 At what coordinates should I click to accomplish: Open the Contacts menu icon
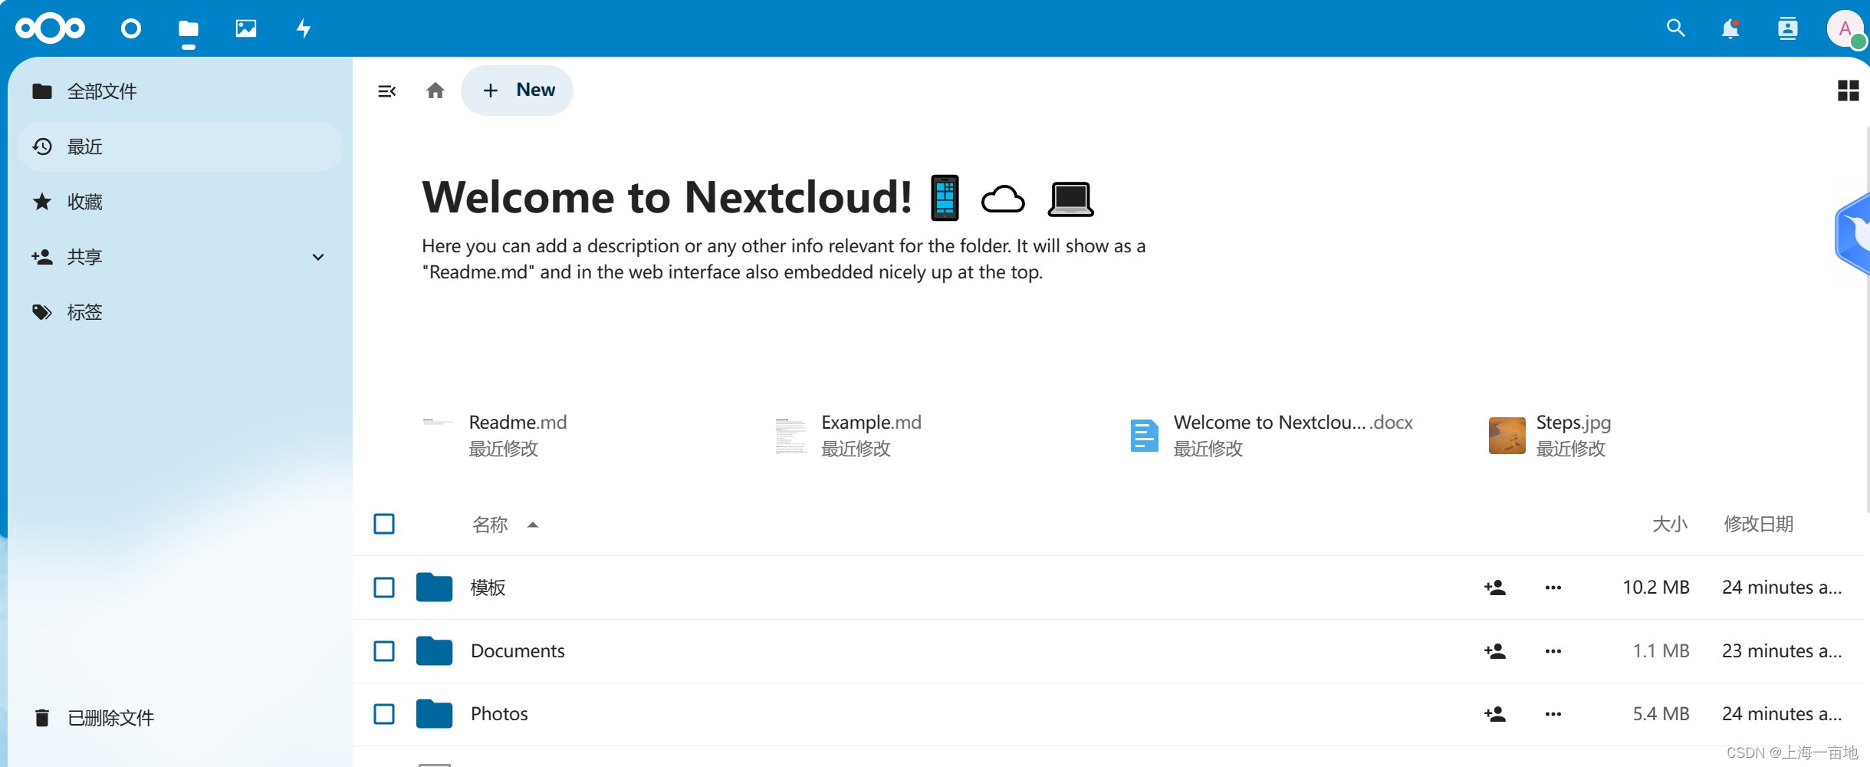coord(1787,28)
